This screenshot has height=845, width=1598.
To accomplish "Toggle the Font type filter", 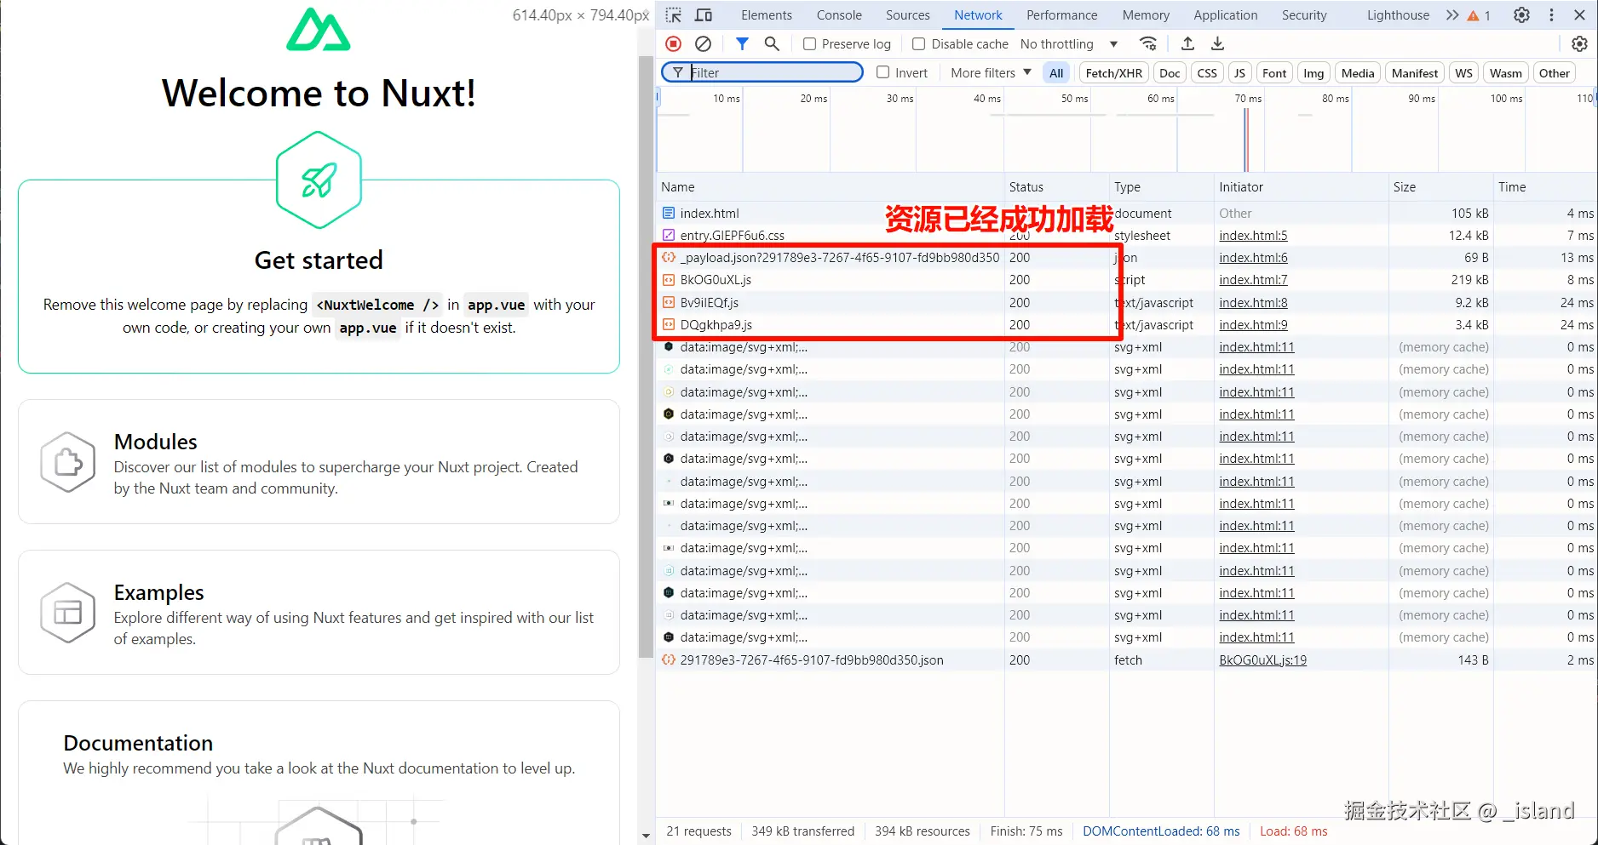I will (x=1274, y=73).
